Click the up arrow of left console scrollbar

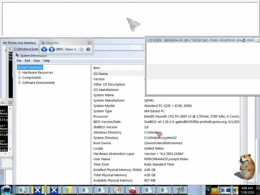click(10, 108)
